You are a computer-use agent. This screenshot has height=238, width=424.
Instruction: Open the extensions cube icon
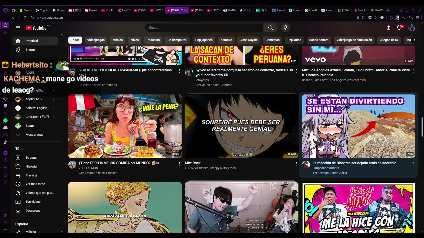coord(391,18)
